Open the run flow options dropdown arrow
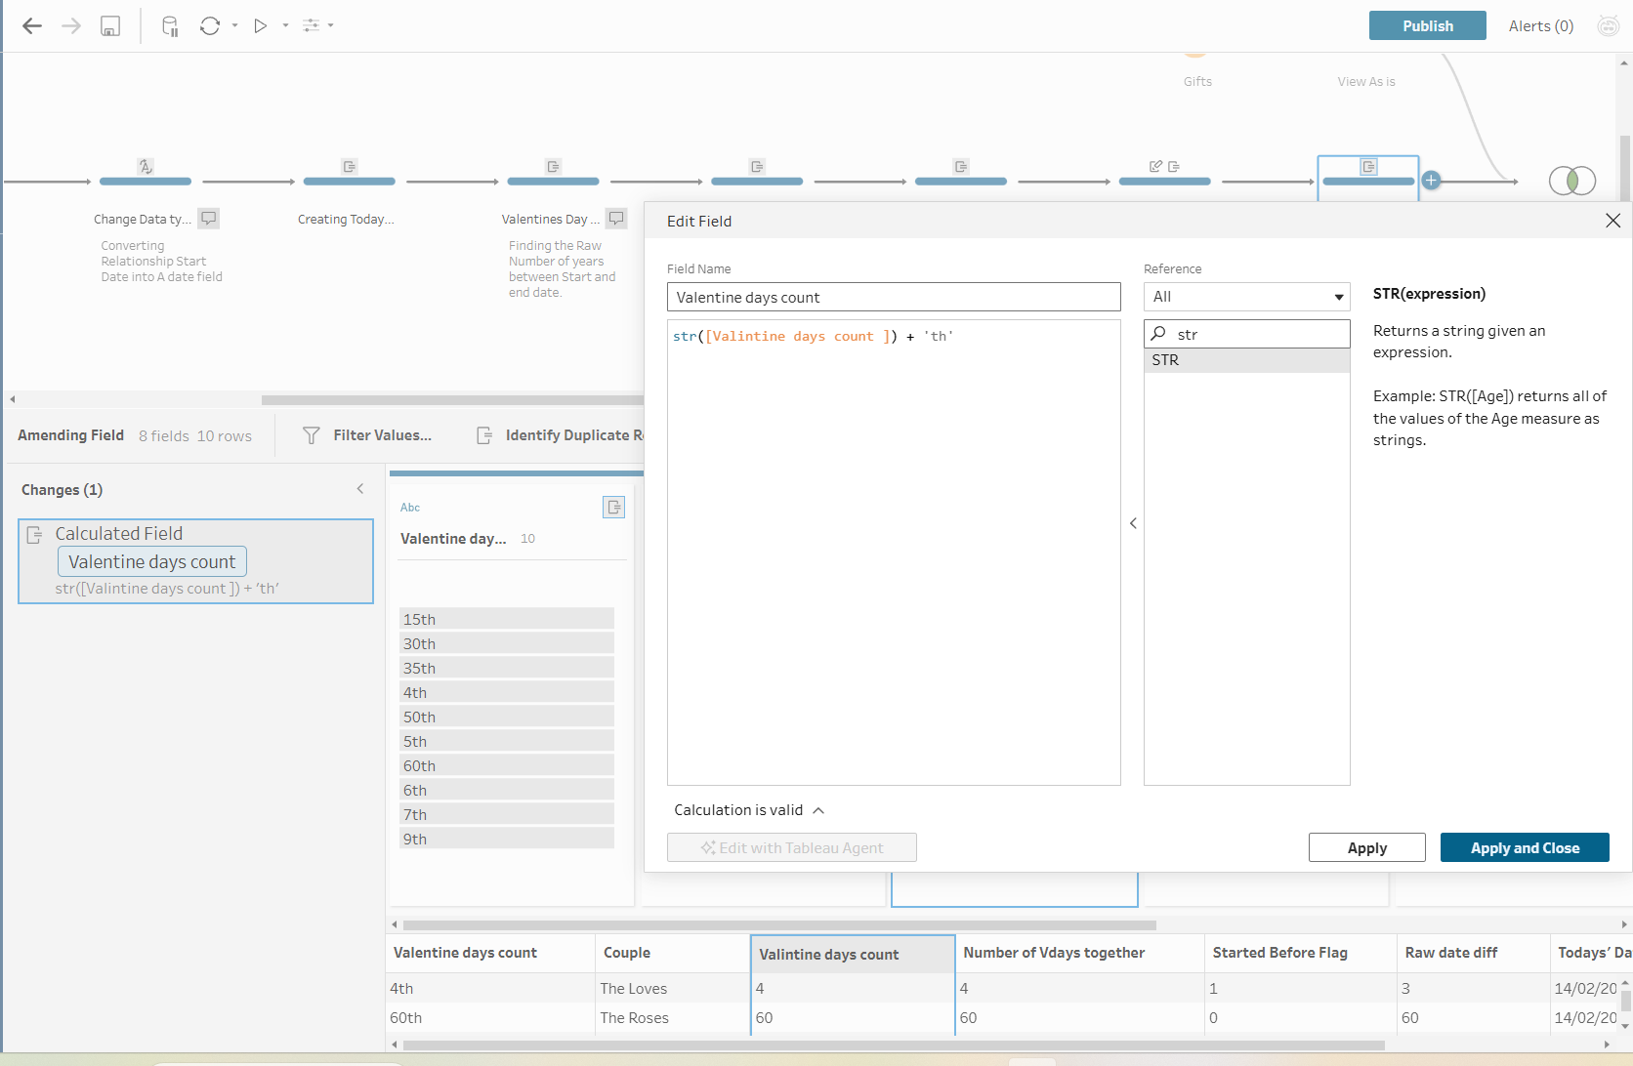This screenshot has width=1633, height=1066. 285,26
